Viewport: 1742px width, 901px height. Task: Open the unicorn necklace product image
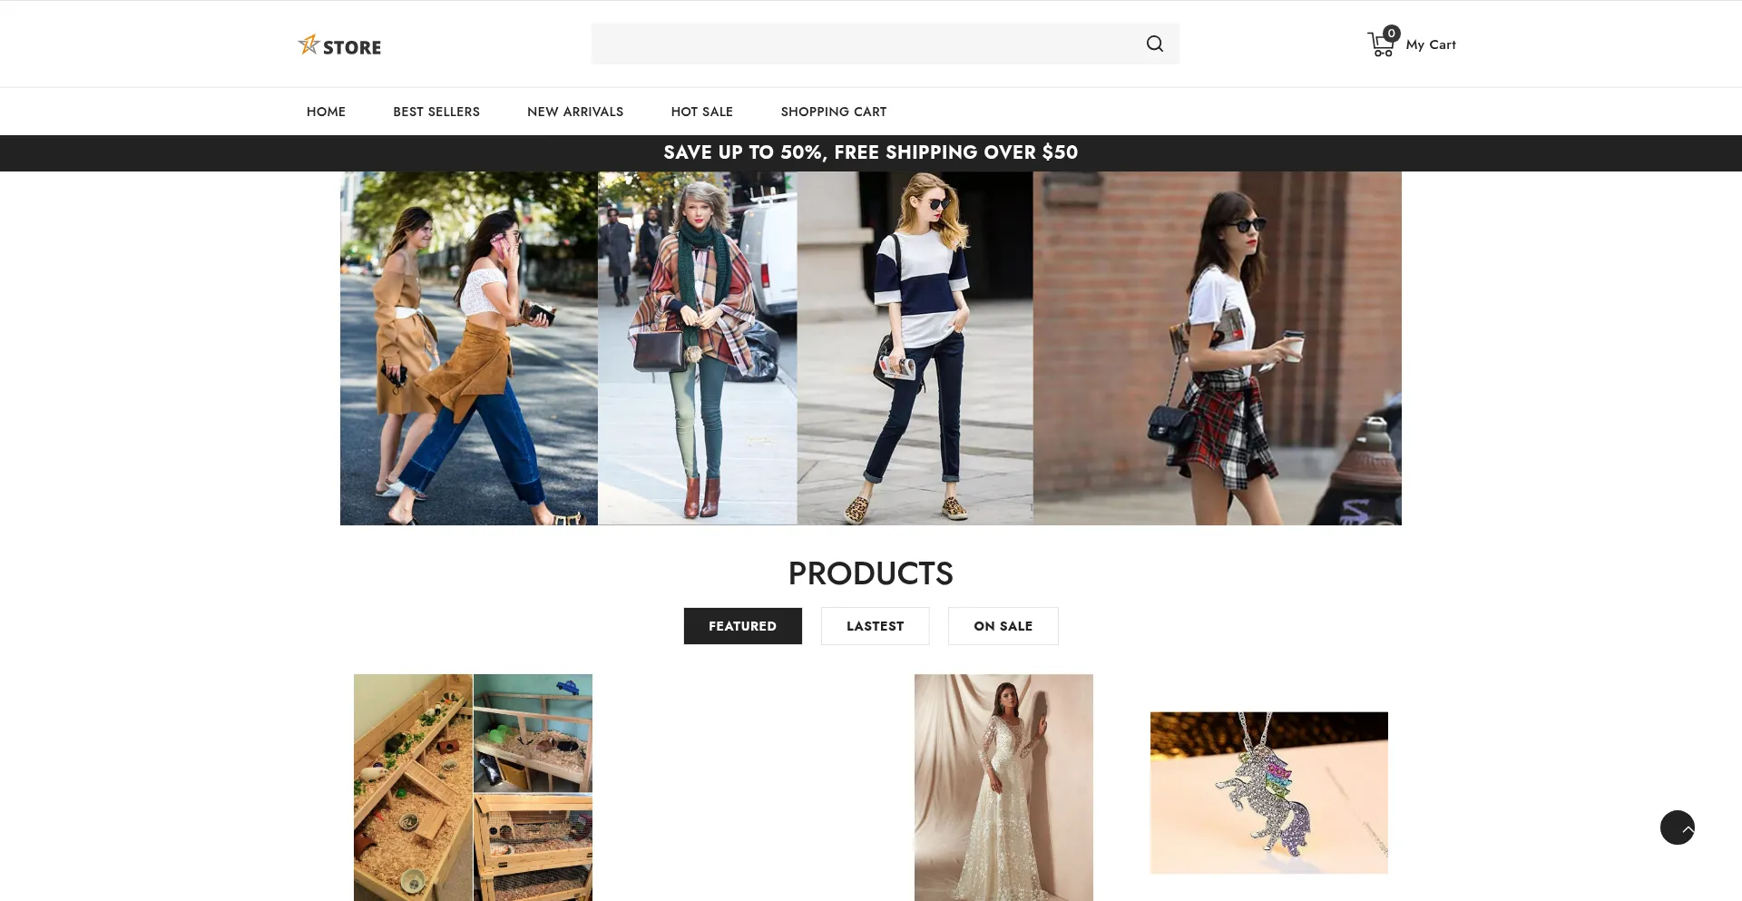pos(1268,792)
